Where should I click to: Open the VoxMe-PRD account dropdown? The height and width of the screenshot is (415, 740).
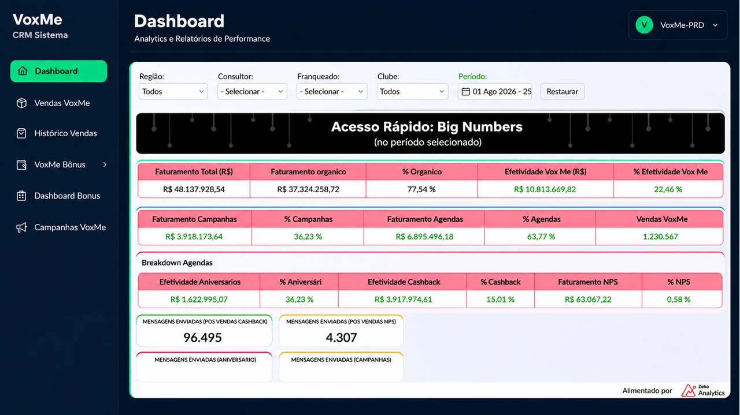pos(678,25)
